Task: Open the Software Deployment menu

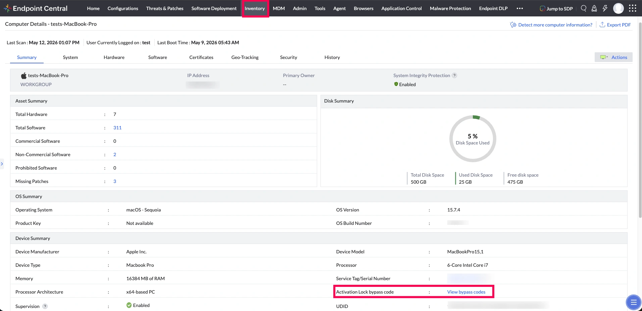Action: pyautogui.click(x=214, y=8)
